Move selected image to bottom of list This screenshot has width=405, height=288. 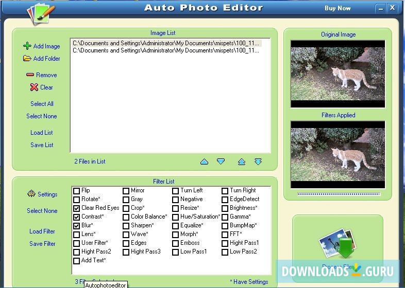coord(258,161)
